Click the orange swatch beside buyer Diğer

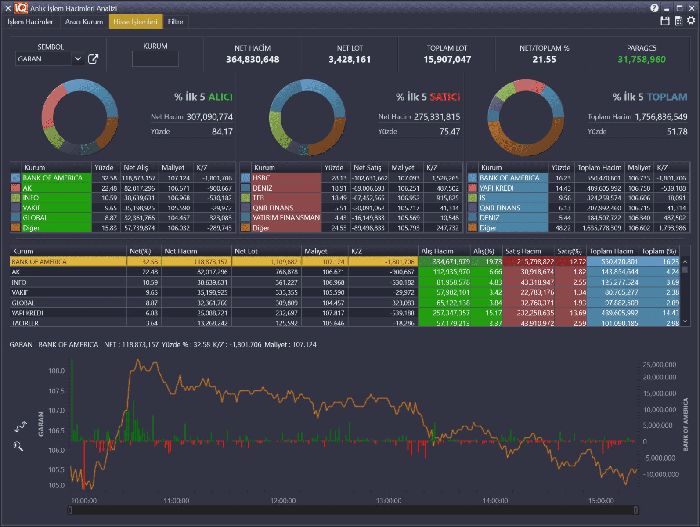tap(16, 227)
